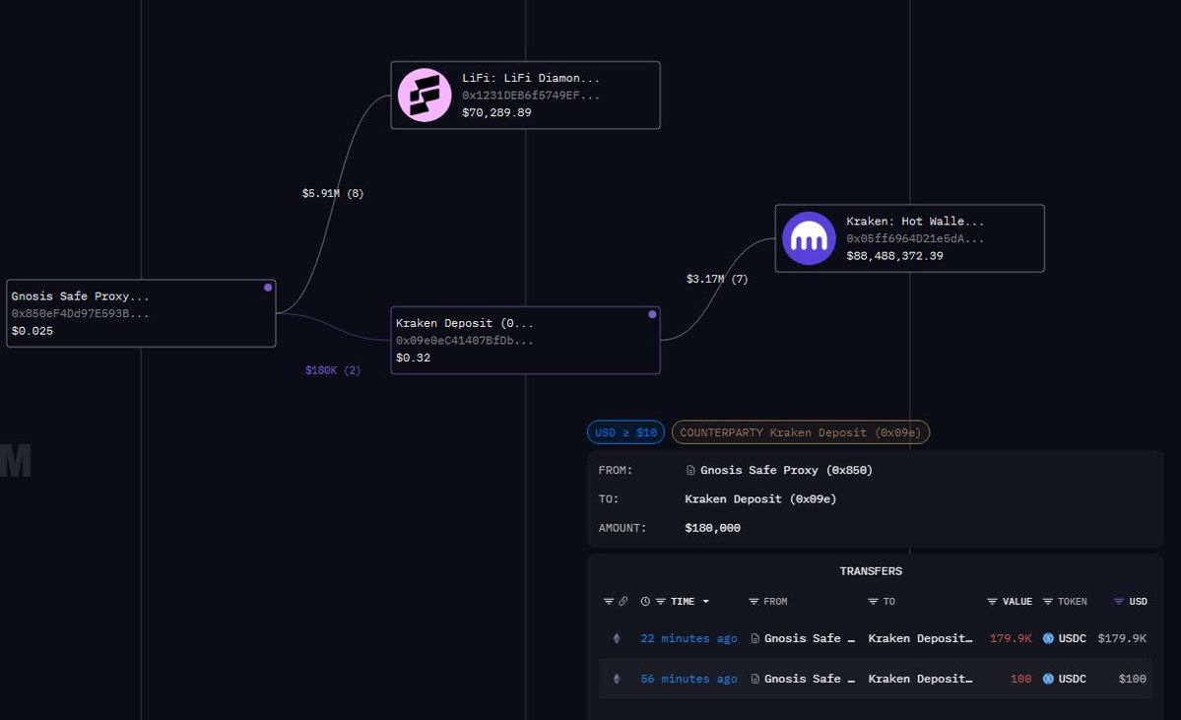Click the $70,289.89 balance on LiFi node
The image size is (1181, 720).
[x=497, y=112]
